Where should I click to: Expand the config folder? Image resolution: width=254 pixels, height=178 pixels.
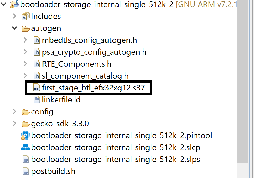pos(15,112)
